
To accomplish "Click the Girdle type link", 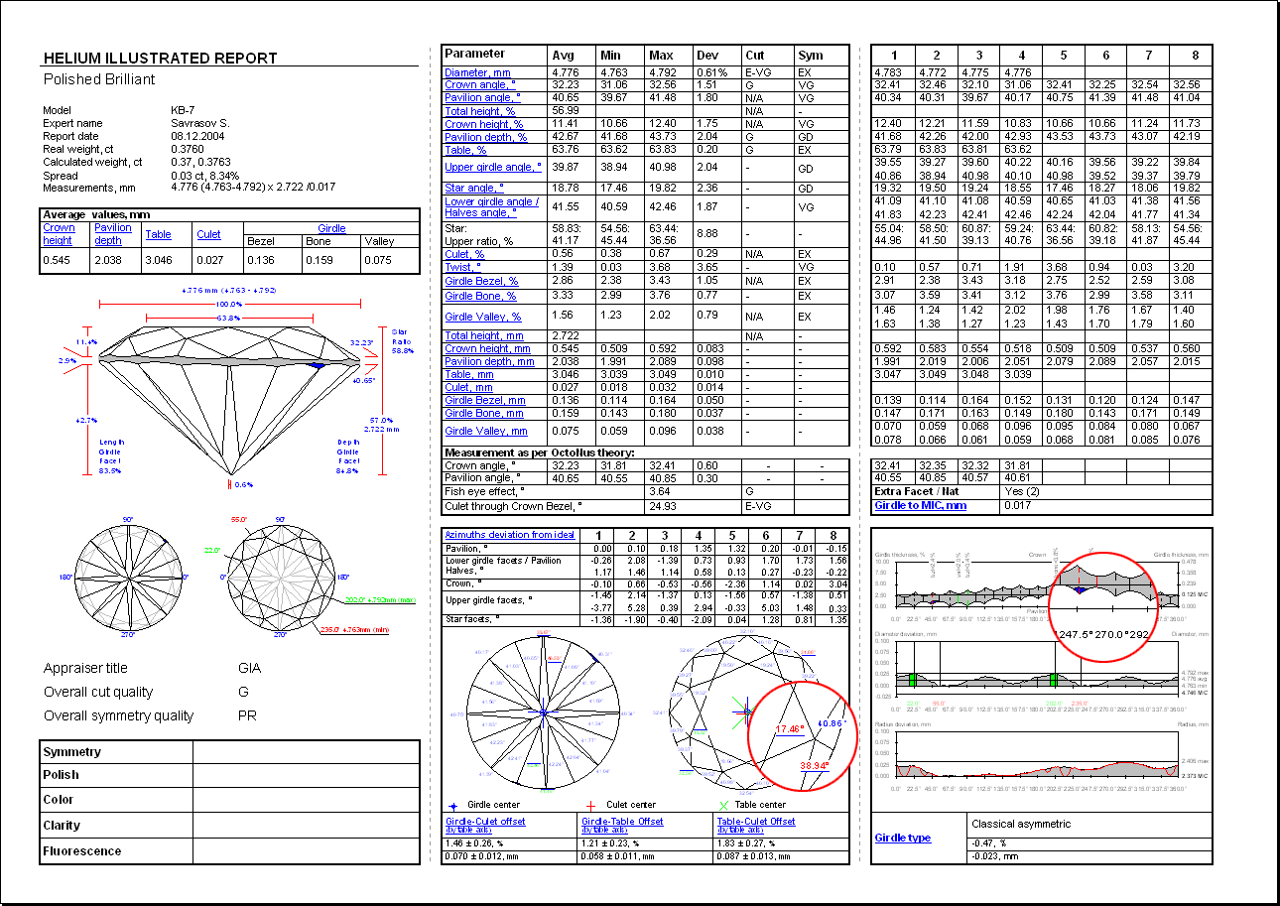I will coord(902,838).
